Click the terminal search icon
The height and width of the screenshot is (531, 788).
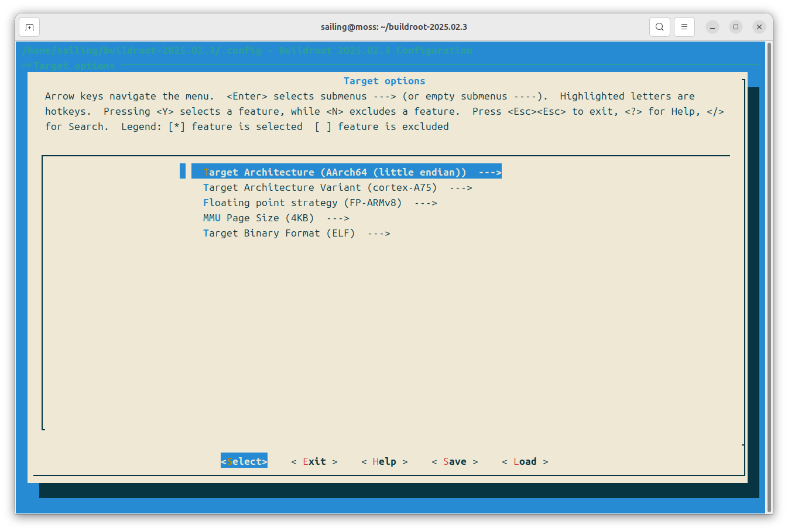coord(659,27)
